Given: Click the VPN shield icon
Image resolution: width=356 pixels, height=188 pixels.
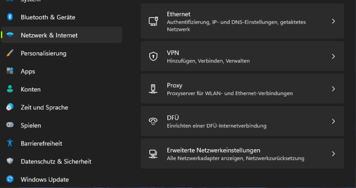Looking at the screenshot, I should tap(153, 56).
